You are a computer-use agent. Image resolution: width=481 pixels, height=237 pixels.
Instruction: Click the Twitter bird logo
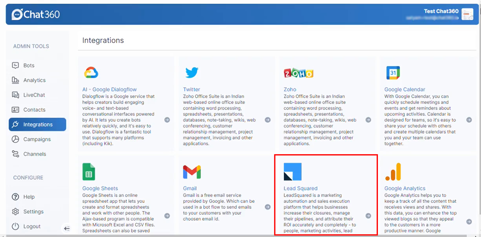192,73
